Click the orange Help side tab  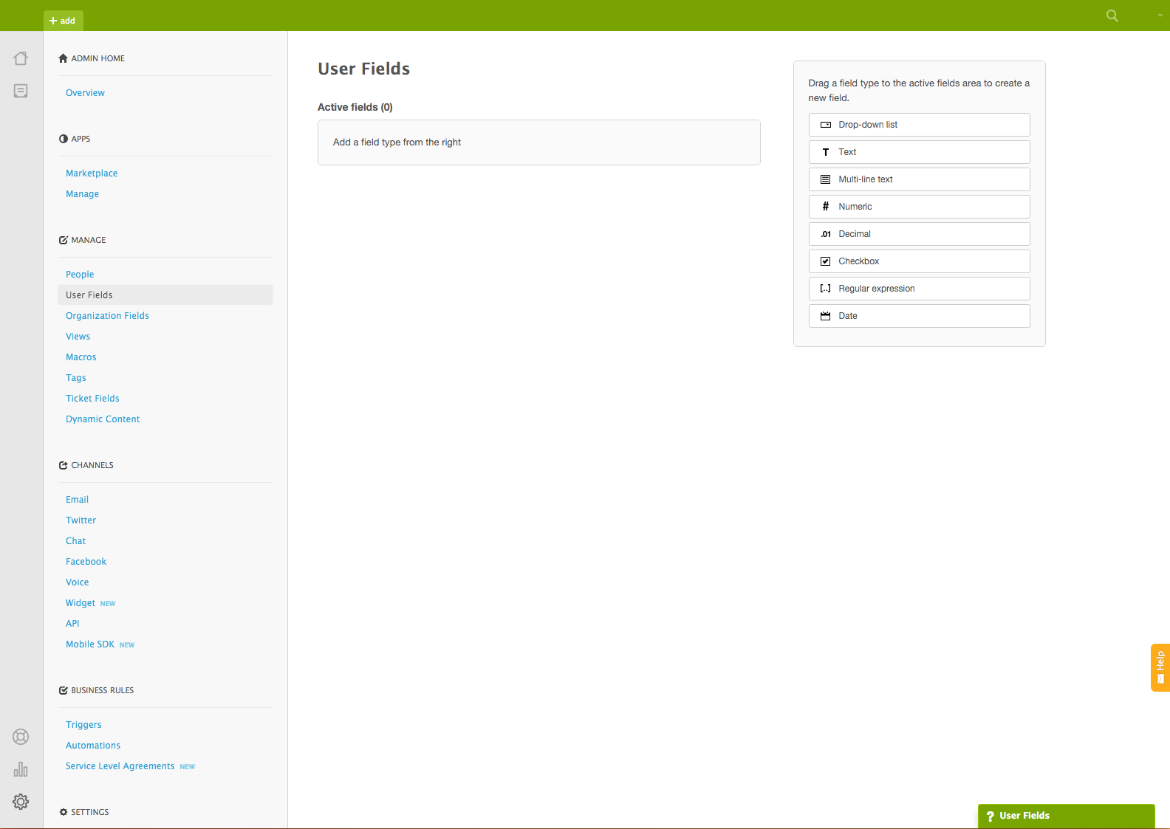pos(1160,668)
